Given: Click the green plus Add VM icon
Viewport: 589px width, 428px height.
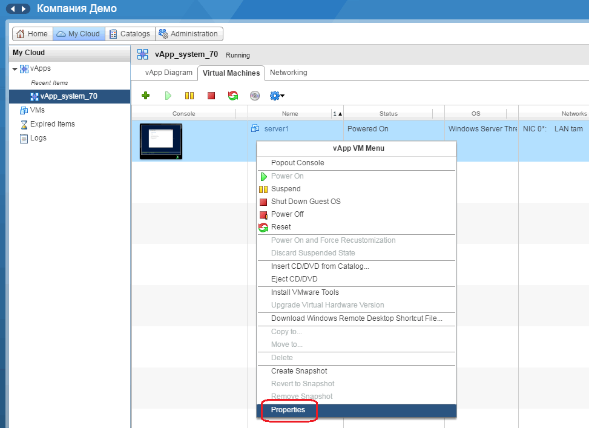Looking at the screenshot, I should pyautogui.click(x=146, y=96).
